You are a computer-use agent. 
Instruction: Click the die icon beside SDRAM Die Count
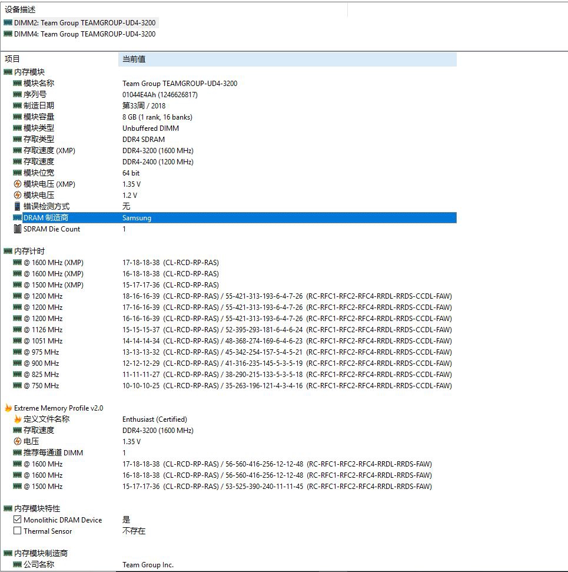point(17,229)
